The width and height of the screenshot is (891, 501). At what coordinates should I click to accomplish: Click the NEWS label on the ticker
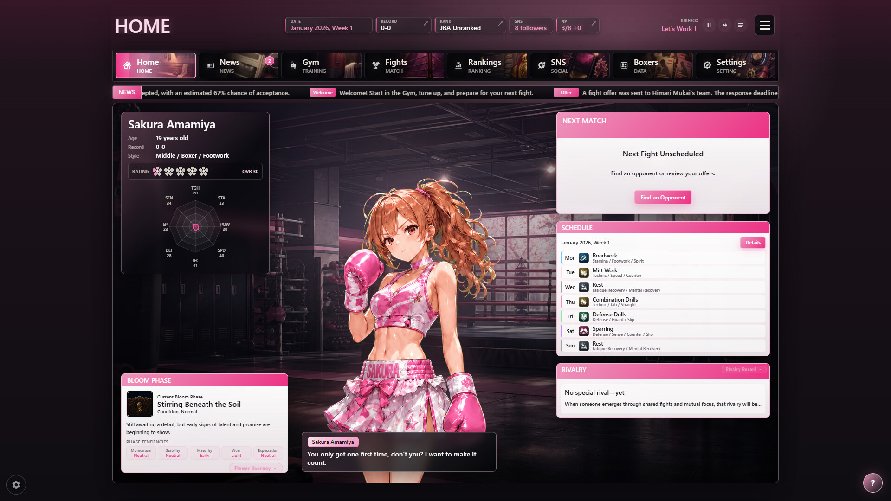point(127,92)
